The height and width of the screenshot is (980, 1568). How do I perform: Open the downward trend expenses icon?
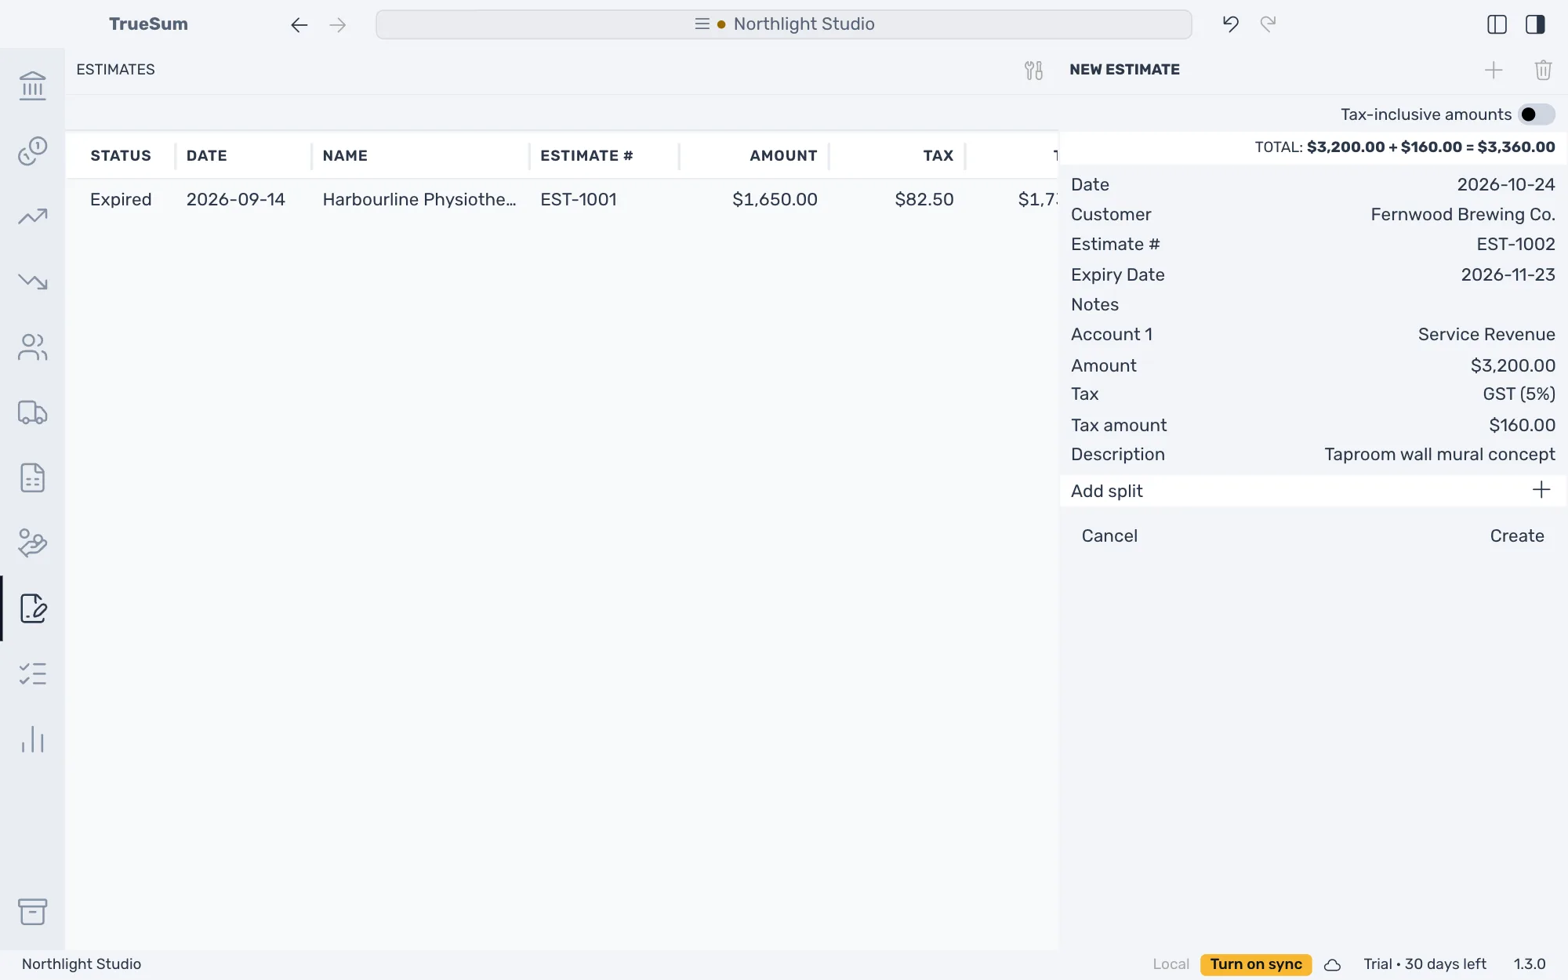coord(32,281)
